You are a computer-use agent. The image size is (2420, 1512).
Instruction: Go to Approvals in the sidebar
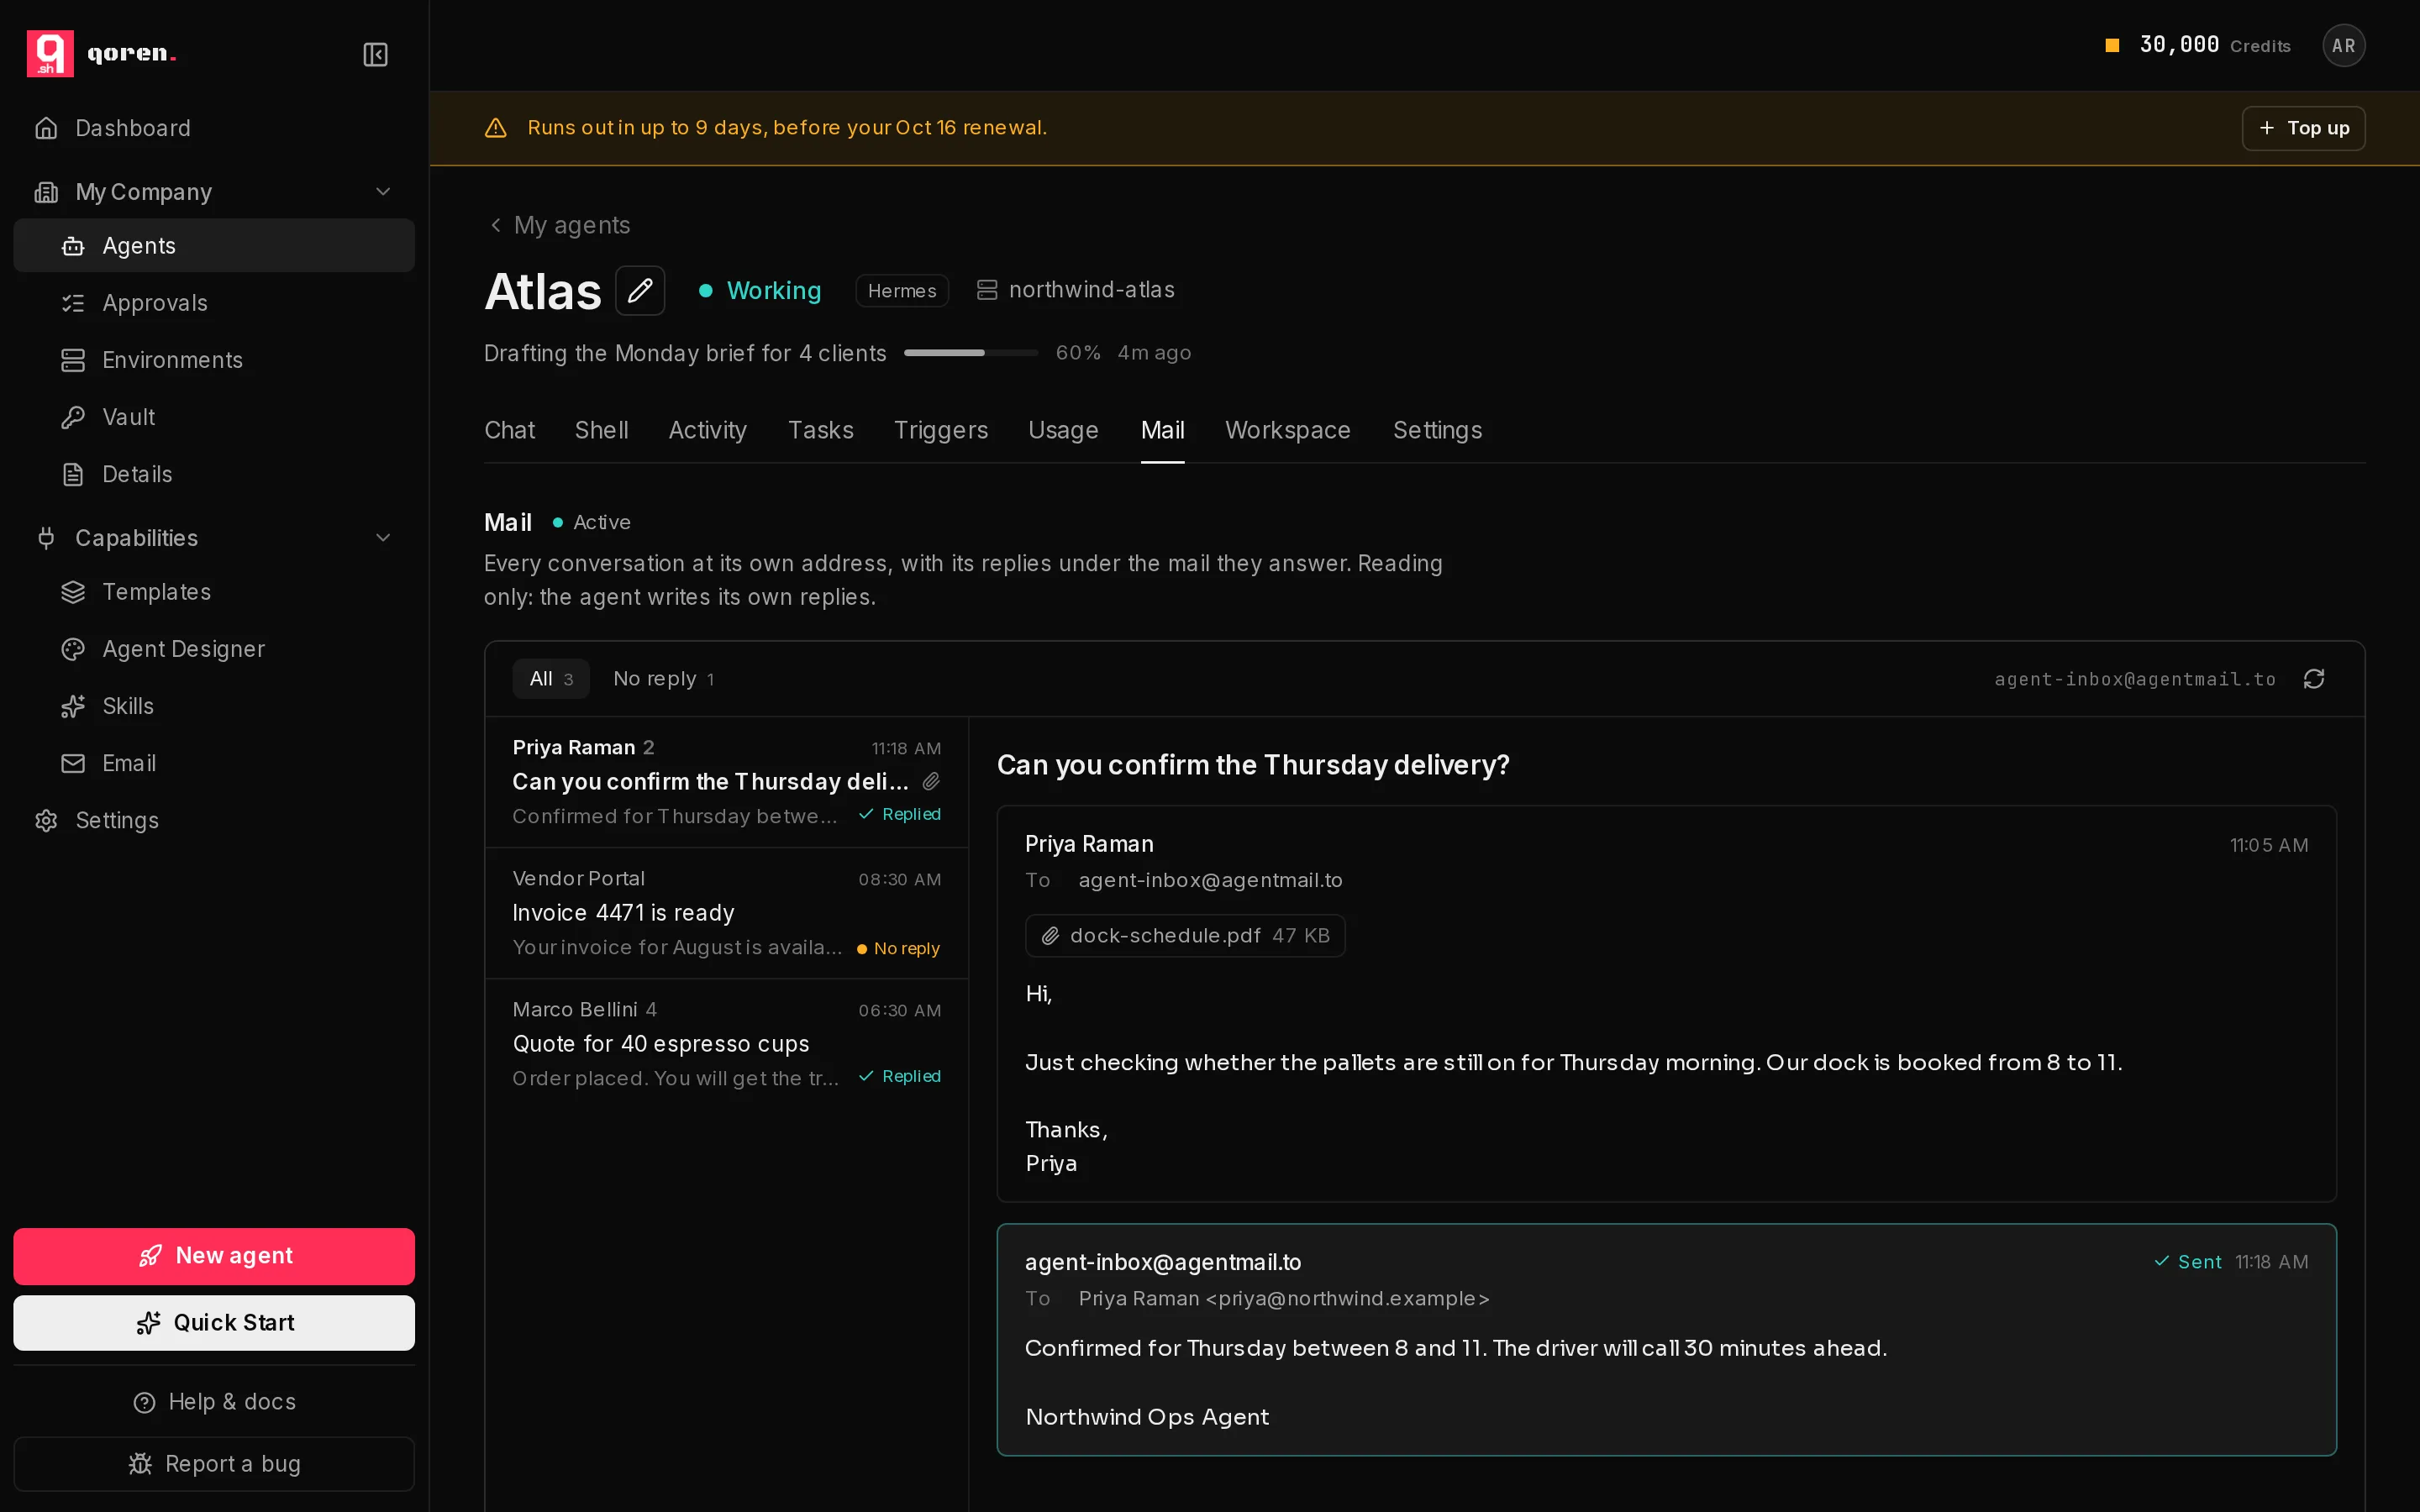click(x=214, y=303)
